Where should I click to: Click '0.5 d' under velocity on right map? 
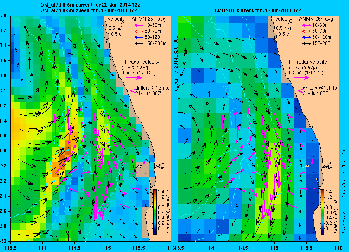pyautogui.click(x=283, y=34)
